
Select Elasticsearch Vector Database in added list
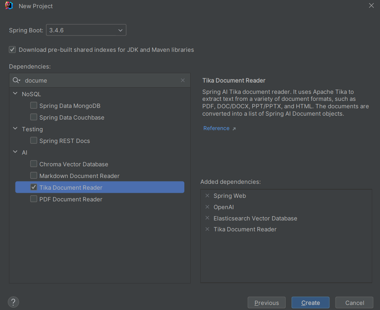tap(255, 218)
